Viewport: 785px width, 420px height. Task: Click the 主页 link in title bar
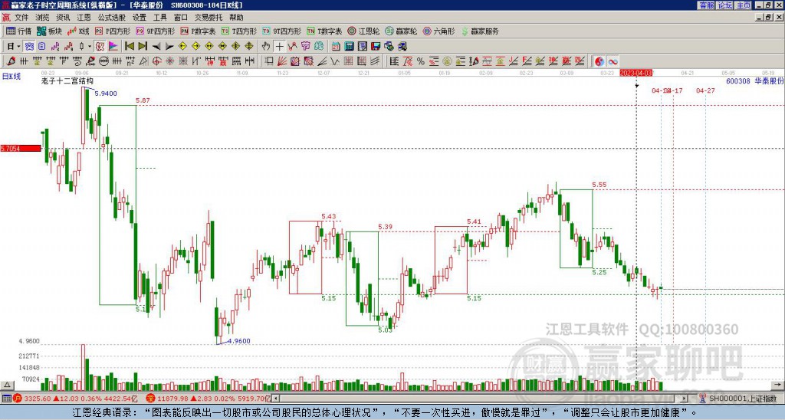pos(744,5)
